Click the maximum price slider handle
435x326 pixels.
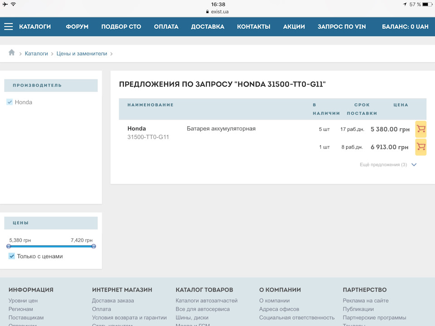tap(94, 246)
